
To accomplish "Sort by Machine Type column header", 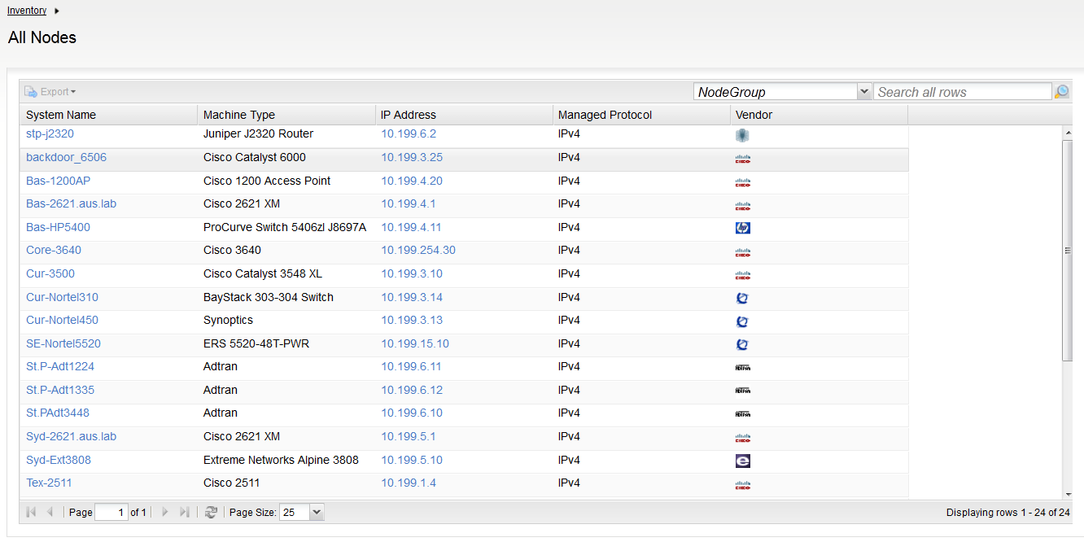I will [286, 115].
